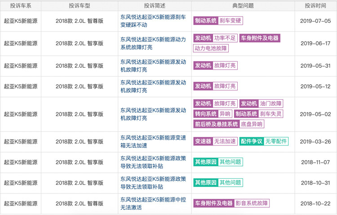Select the date cell 2019-07-05
The width and height of the screenshot is (337, 215).
[315, 21]
